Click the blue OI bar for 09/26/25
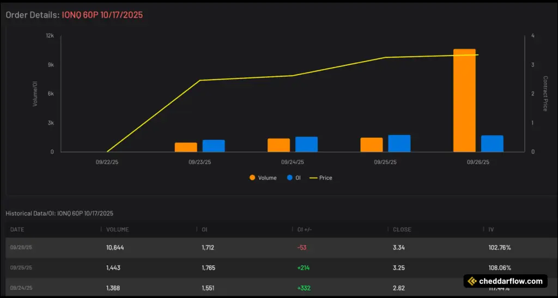The image size is (558, 298). (492, 144)
